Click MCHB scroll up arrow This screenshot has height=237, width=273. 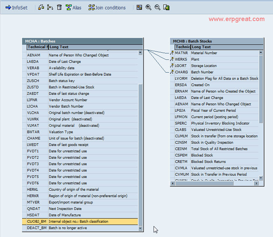point(261,53)
